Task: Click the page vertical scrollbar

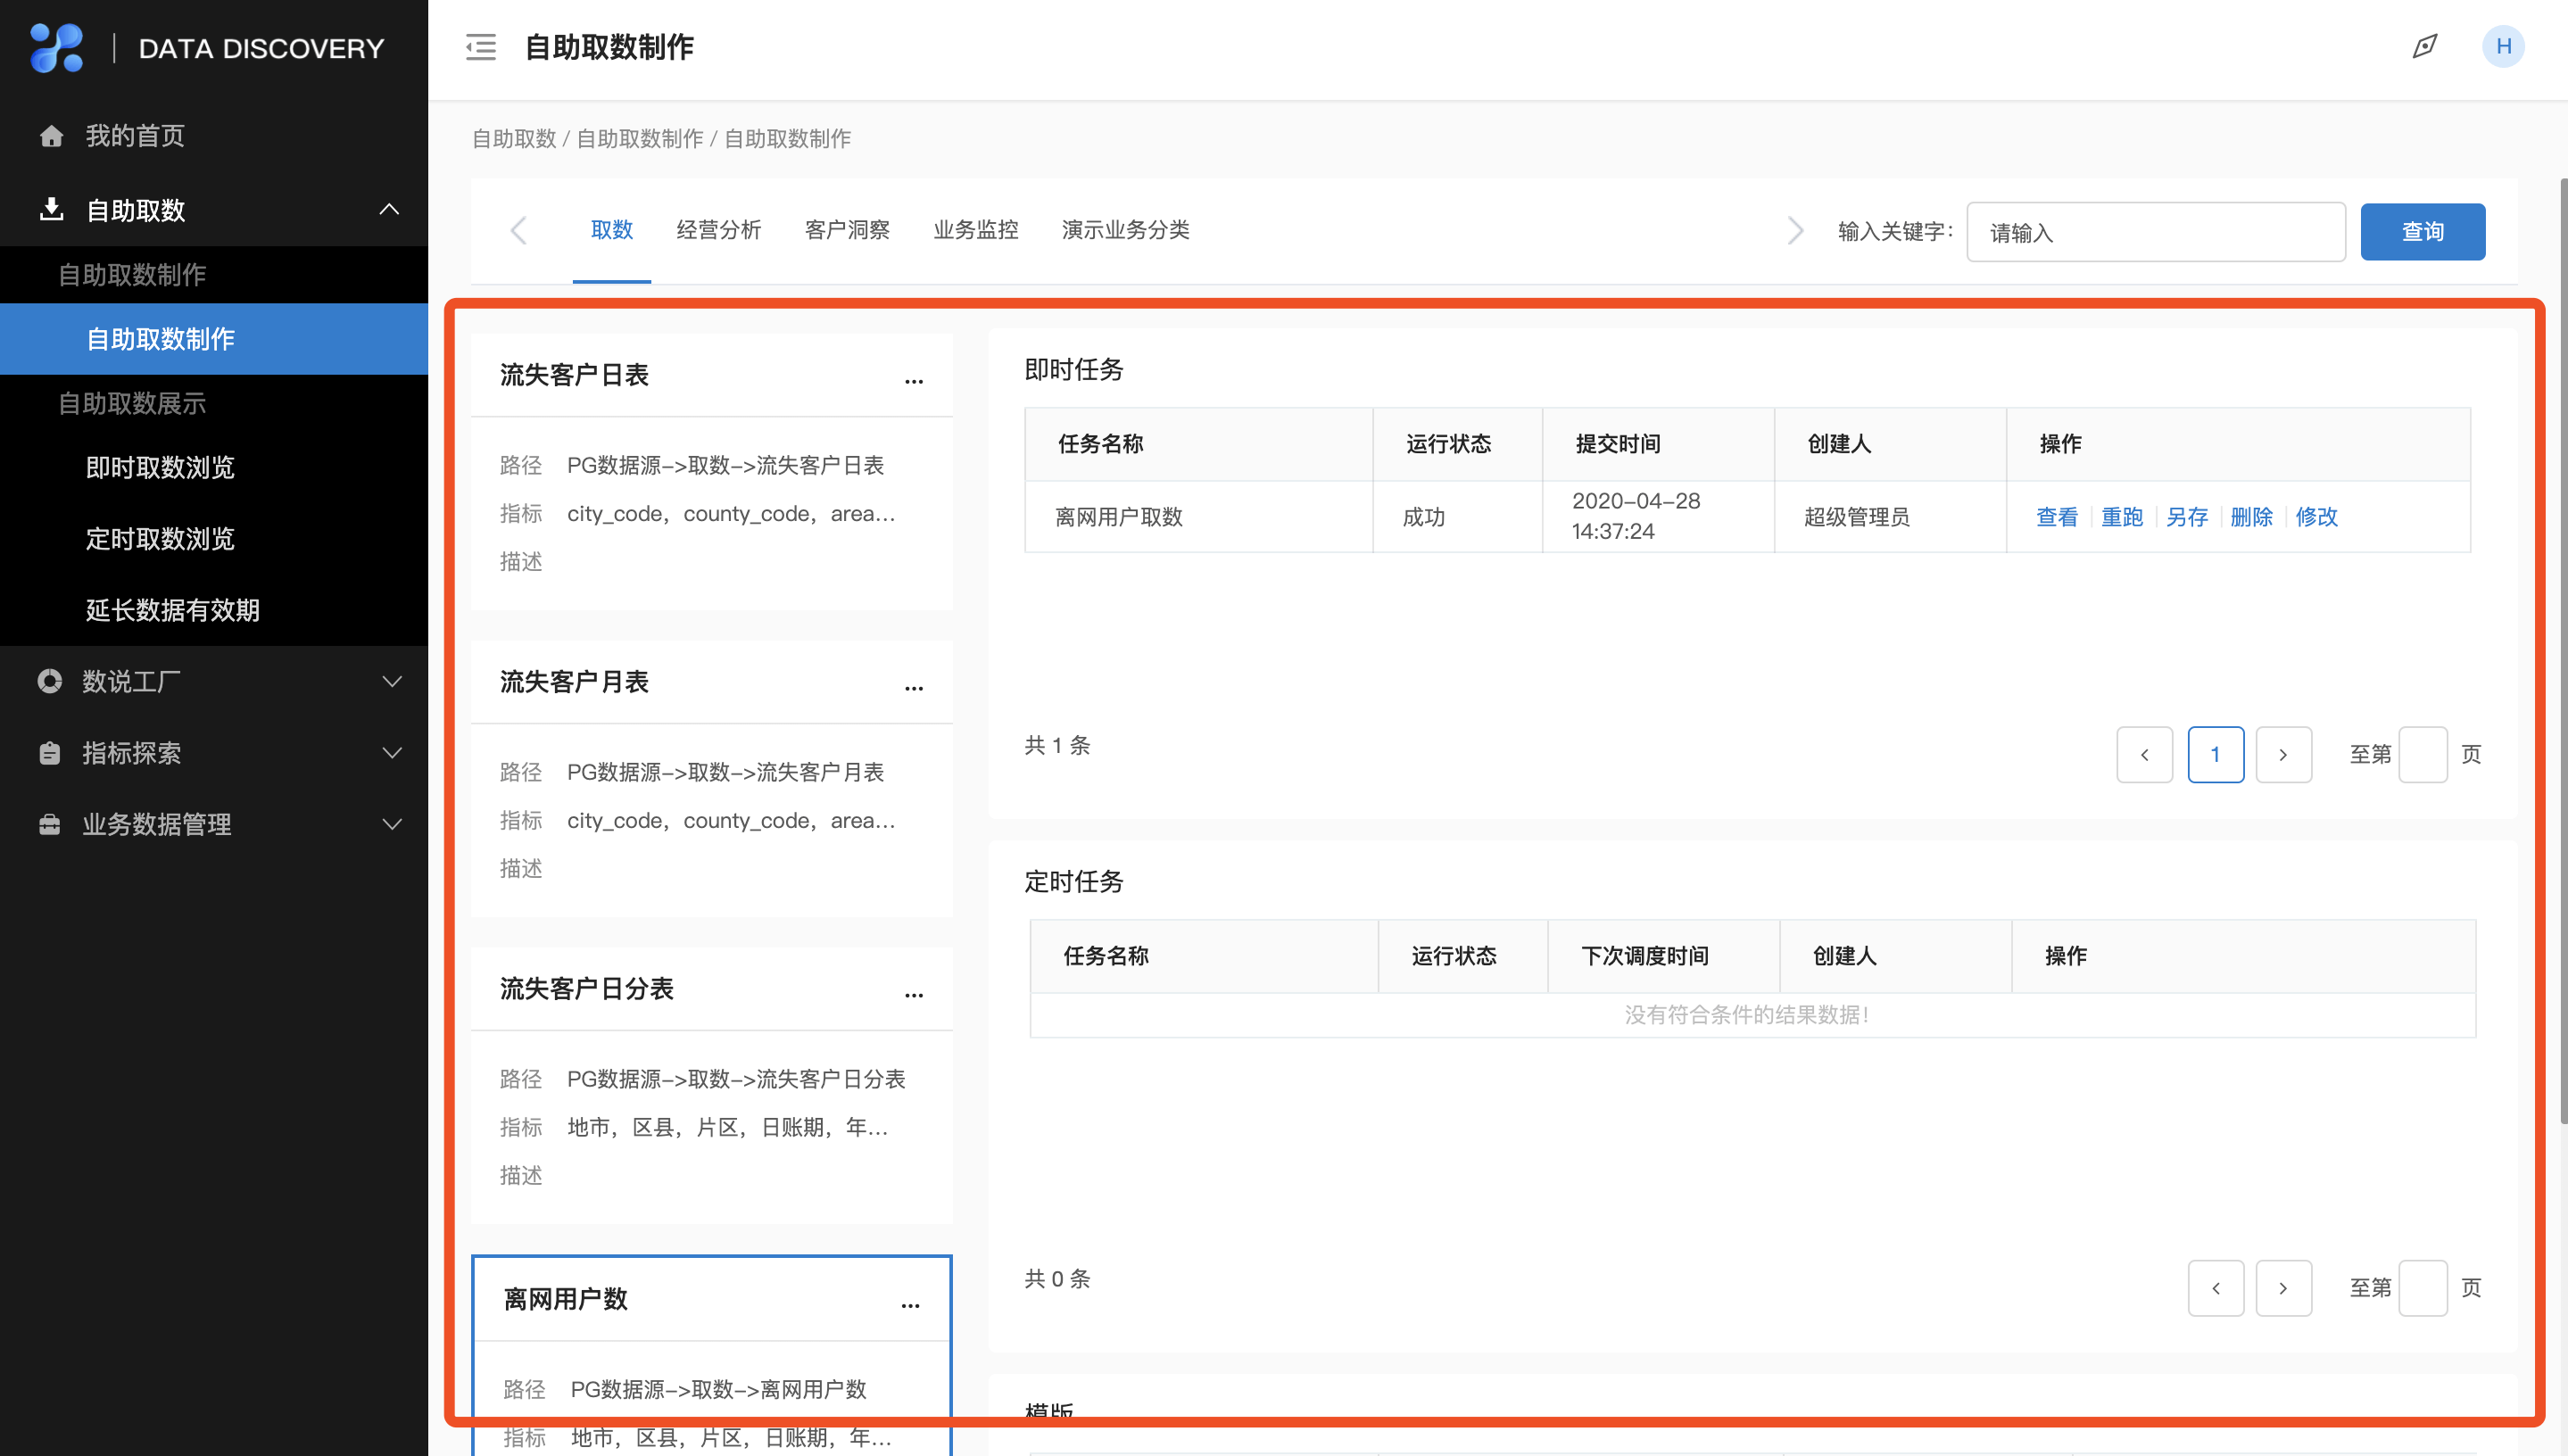Action: tap(2563, 650)
